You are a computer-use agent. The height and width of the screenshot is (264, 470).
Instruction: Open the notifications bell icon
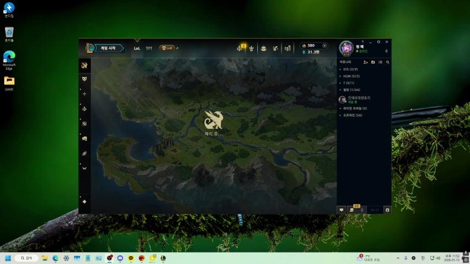[386, 51]
